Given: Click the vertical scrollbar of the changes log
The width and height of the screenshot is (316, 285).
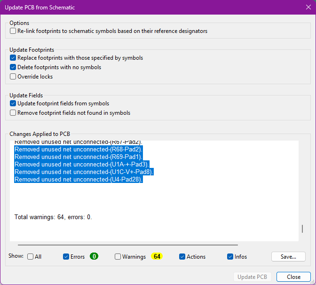Looking at the screenshot, I should [x=302, y=229].
